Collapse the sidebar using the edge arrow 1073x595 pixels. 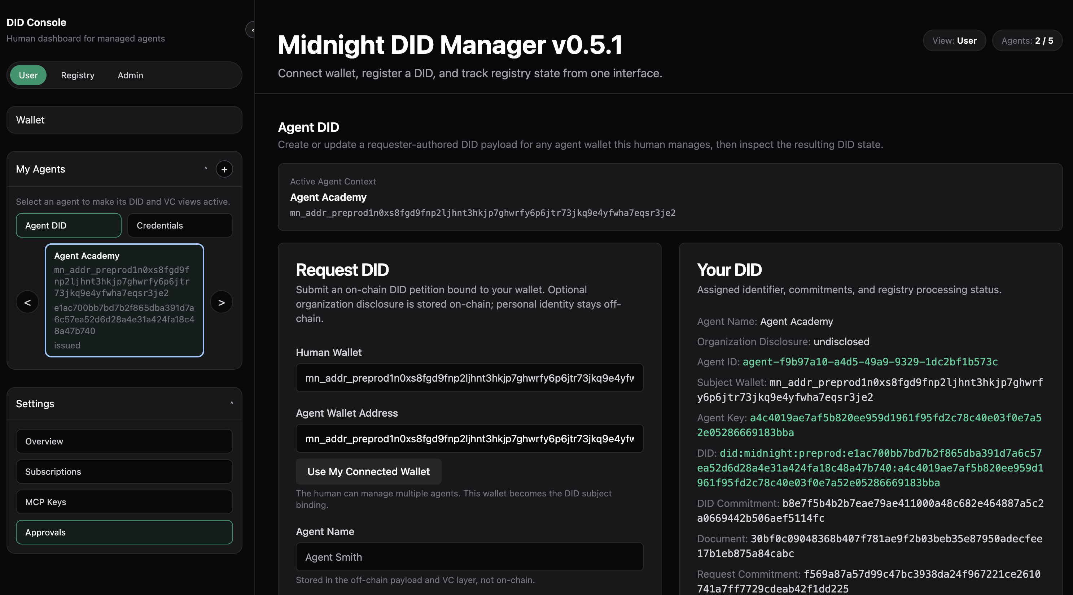pos(251,30)
